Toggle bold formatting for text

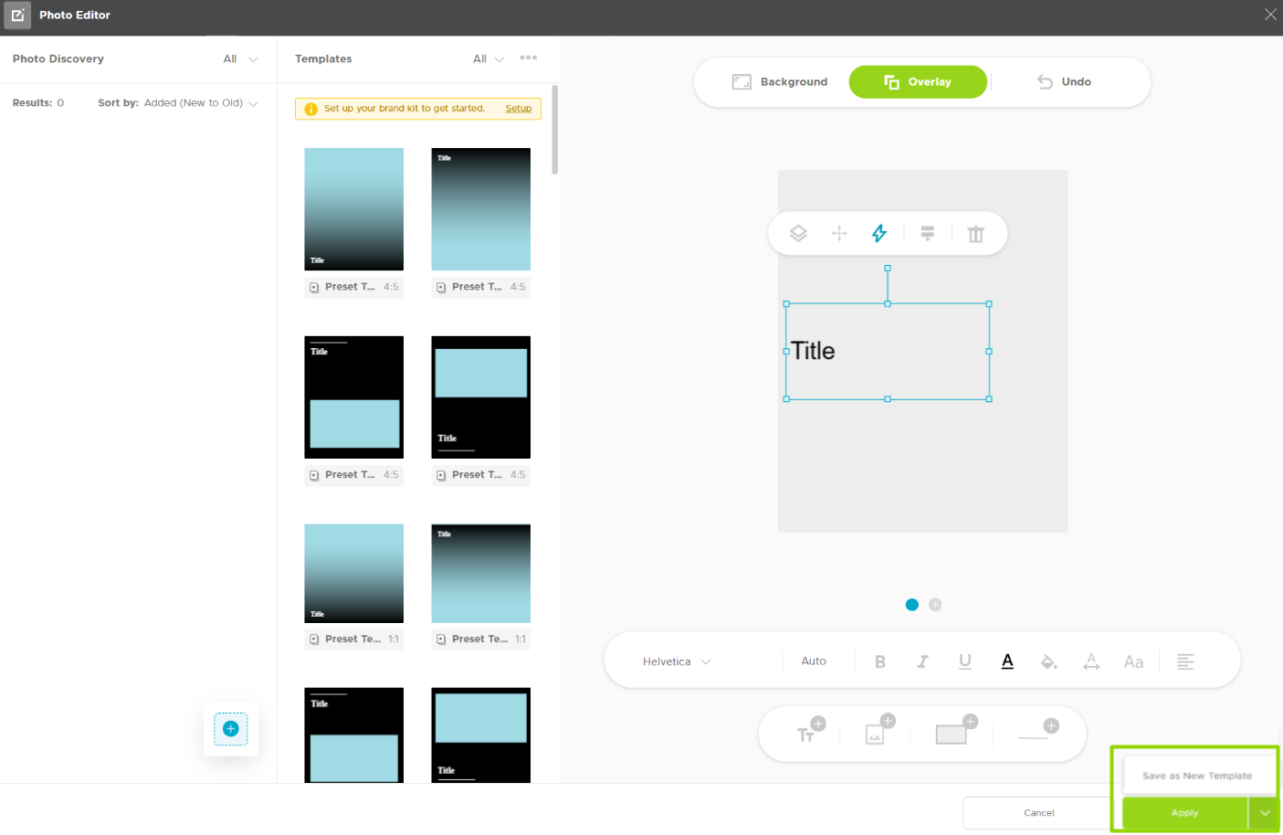(880, 661)
